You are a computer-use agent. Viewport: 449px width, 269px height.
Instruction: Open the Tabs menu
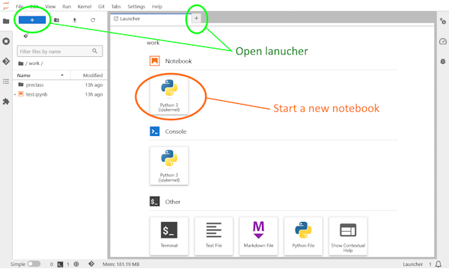tap(116, 6)
